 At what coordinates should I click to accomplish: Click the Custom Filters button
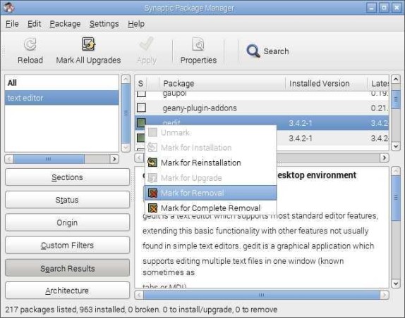click(x=67, y=245)
